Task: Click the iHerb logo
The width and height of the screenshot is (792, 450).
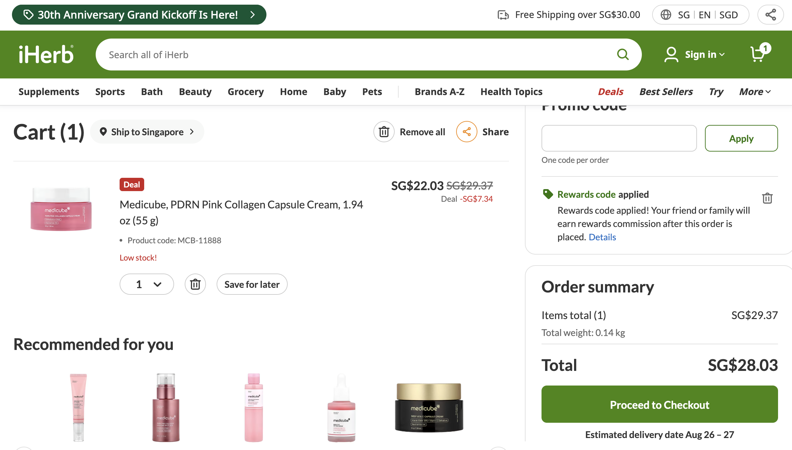Action: (46, 55)
